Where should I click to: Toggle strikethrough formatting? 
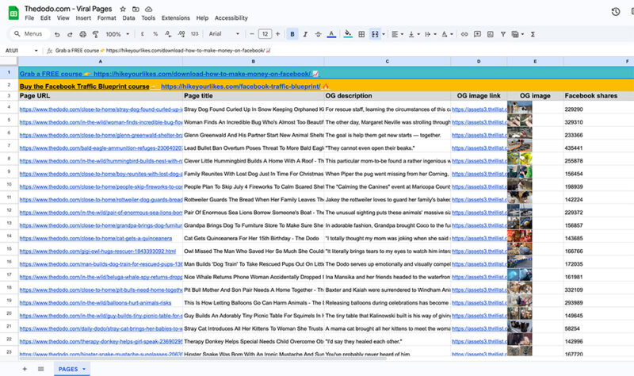[x=318, y=34]
